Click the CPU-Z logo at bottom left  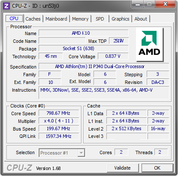click(19, 167)
